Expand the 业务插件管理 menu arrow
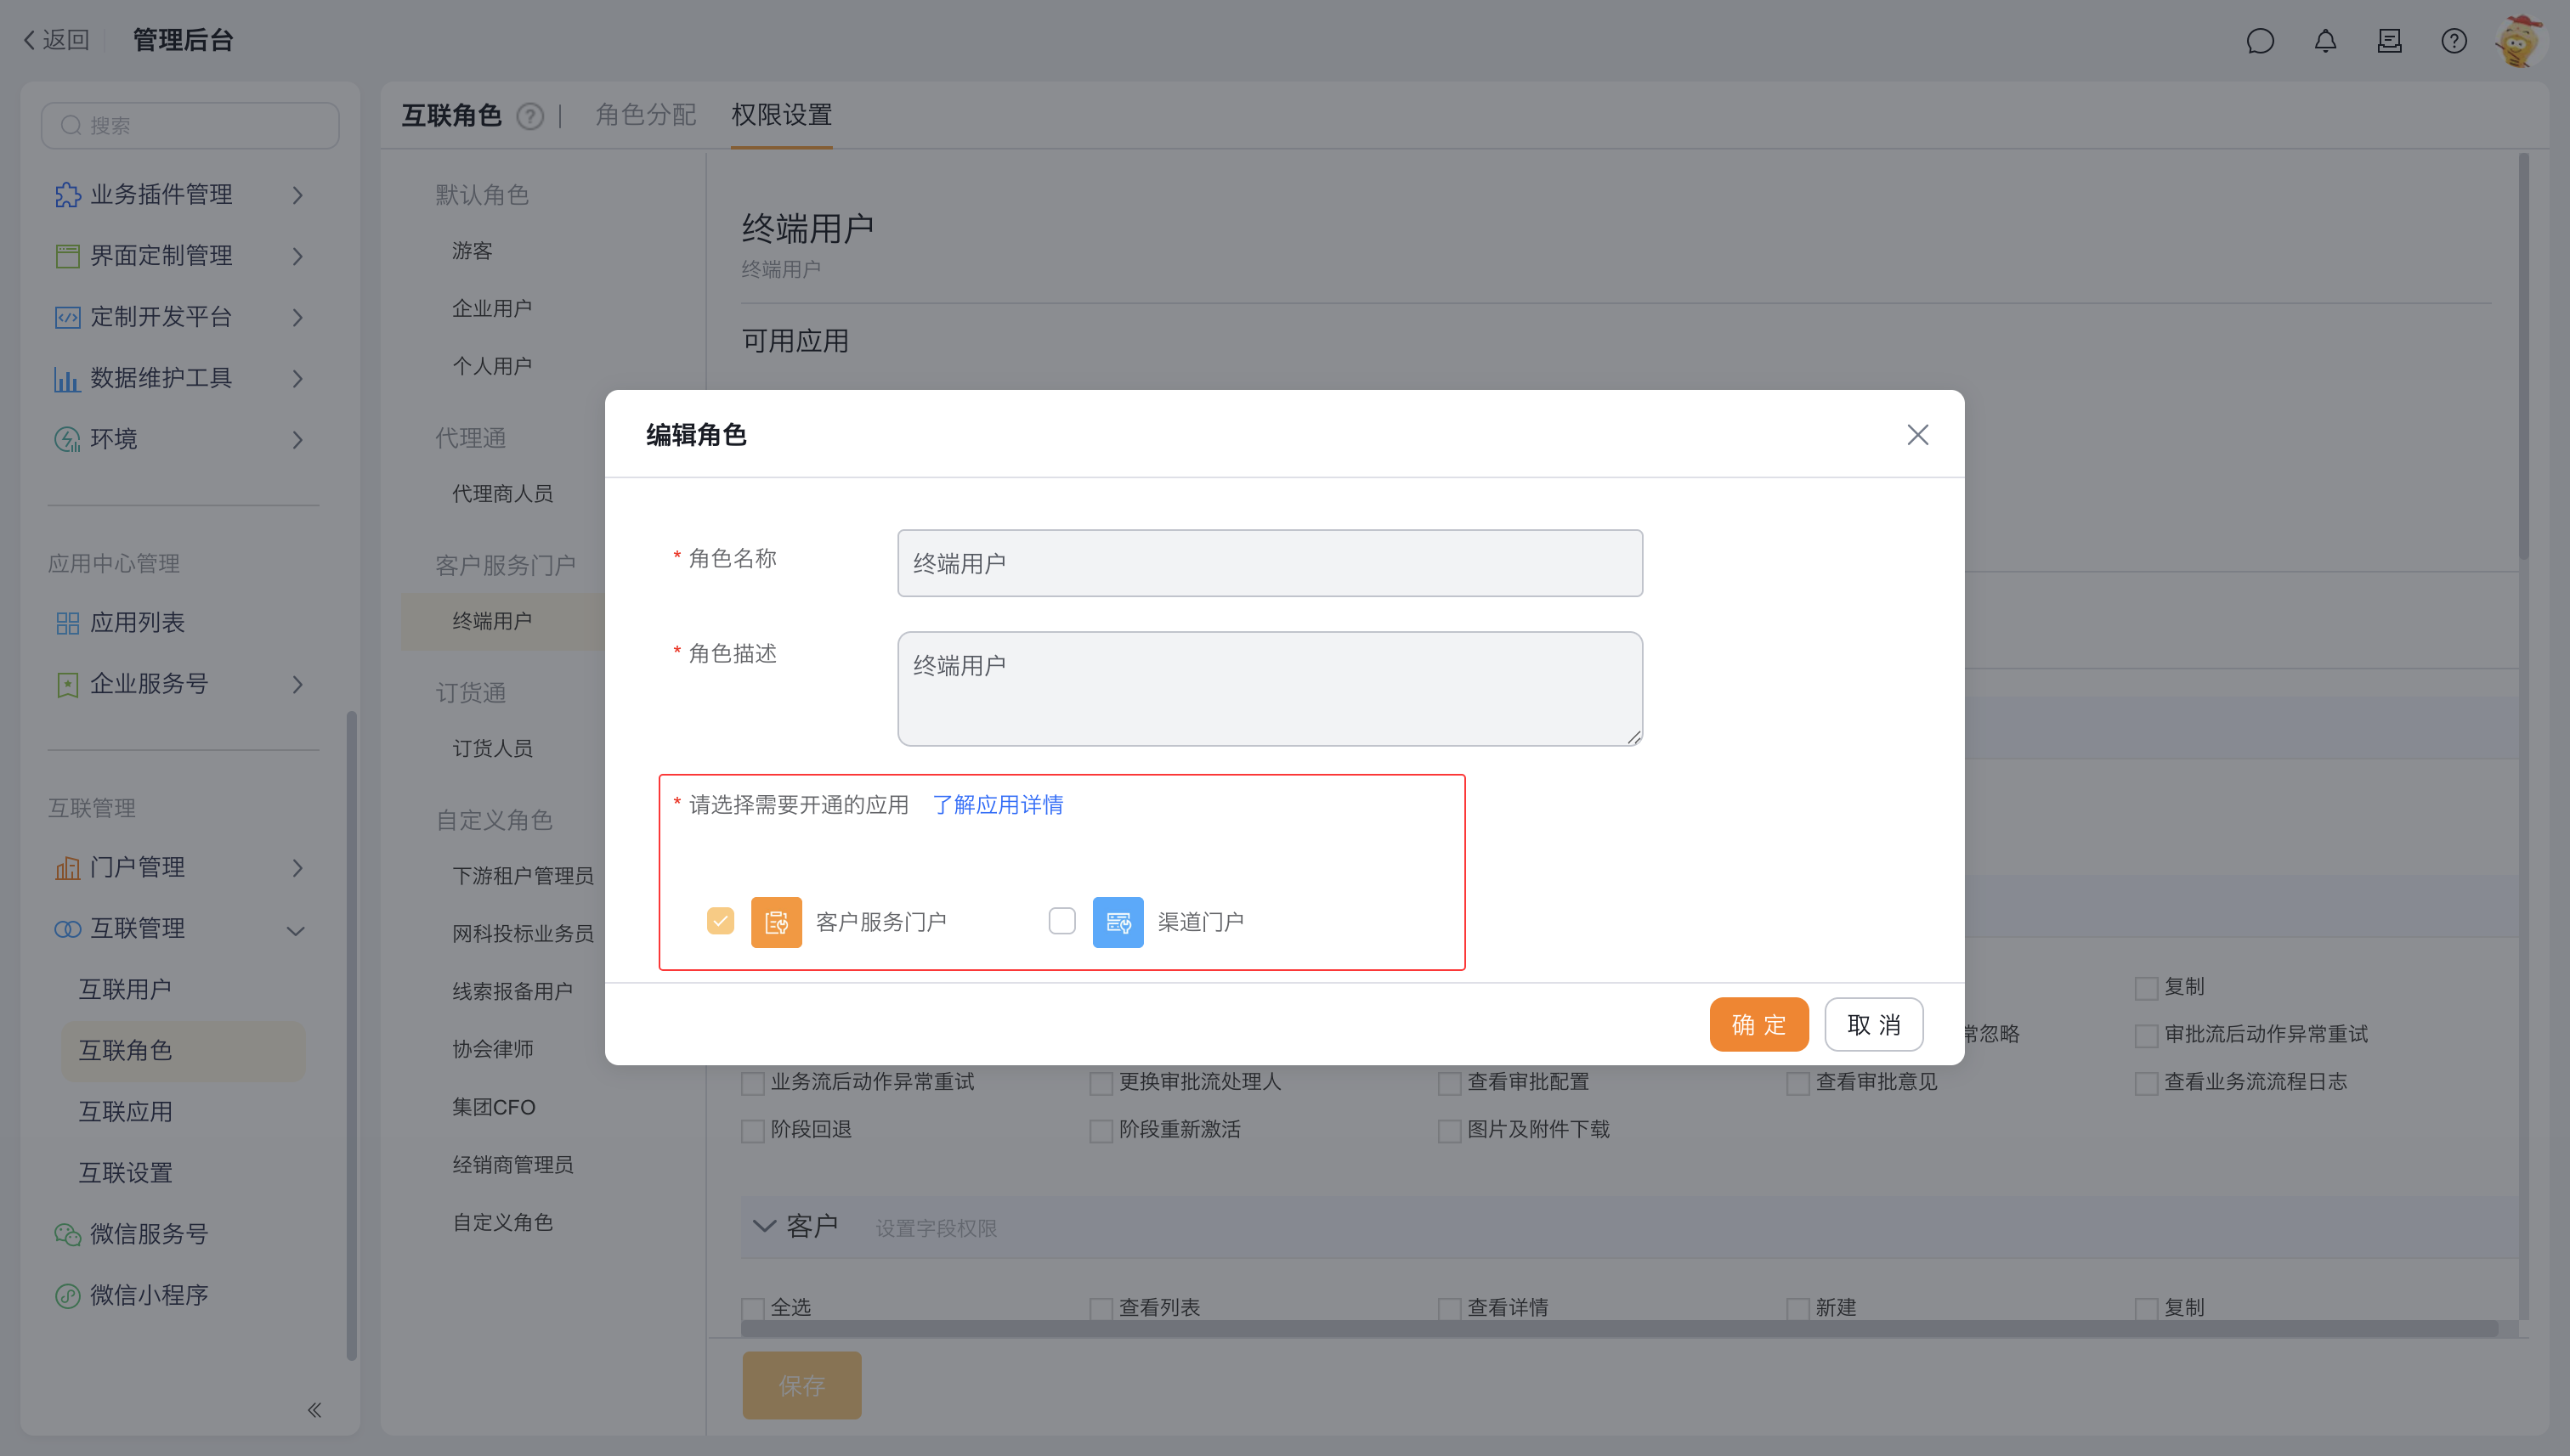Screen dimensions: 2570x1456 click(x=297, y=195)
